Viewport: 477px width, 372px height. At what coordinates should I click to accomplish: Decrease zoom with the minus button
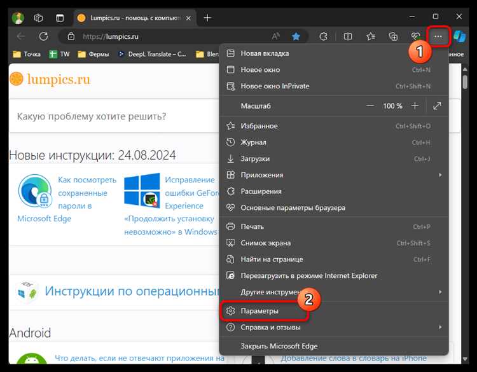pos(370,106)
